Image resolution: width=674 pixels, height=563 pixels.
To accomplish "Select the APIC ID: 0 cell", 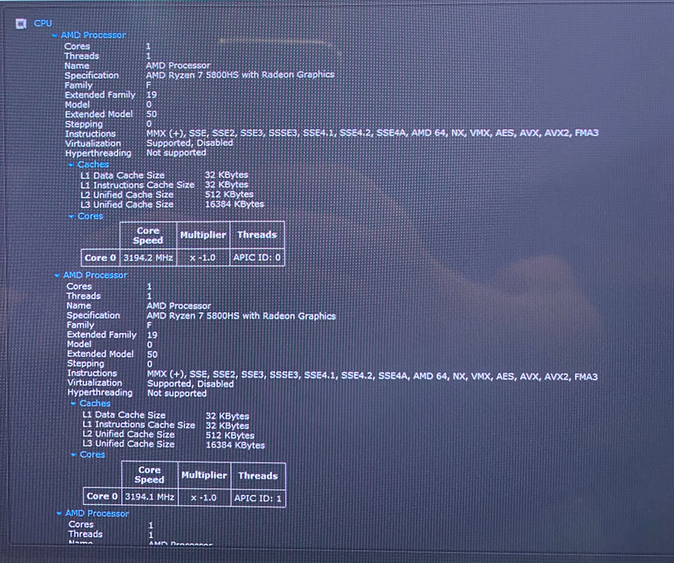I will (x=257, y=257).
